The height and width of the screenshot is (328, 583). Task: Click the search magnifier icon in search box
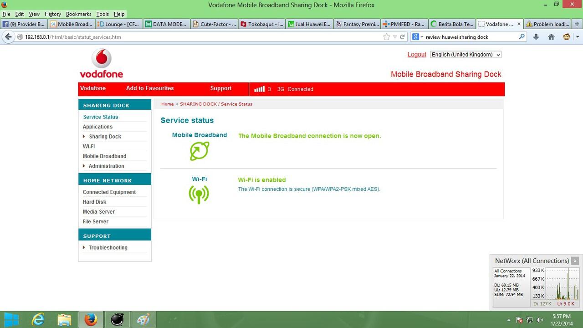pyautogui.click(x=522, y=37)
